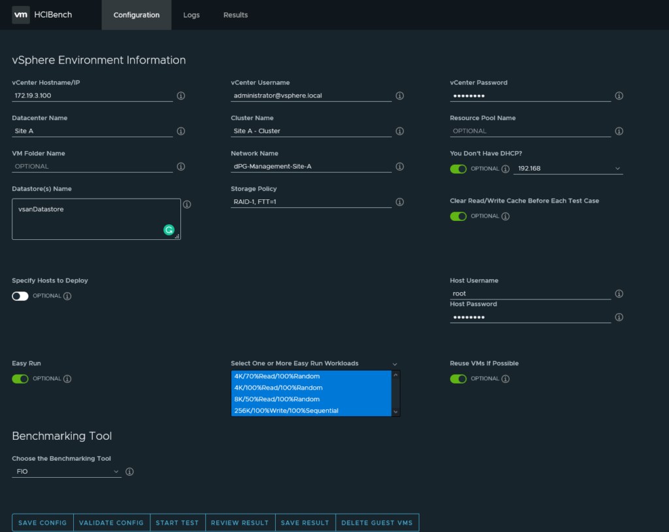Show info for Cluster Name
The image size is (669, 532).
click(x=400, y=131)
